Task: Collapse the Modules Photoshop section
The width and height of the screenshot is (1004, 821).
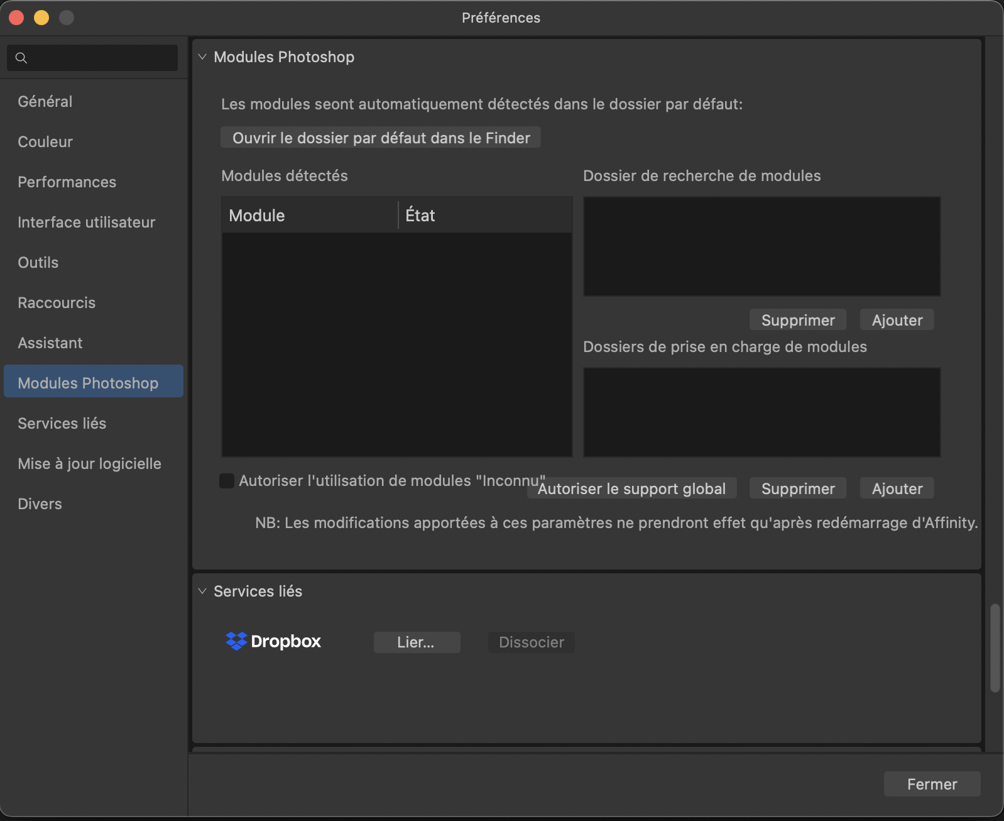Action: pyautogui.click(x=202, y=57)
